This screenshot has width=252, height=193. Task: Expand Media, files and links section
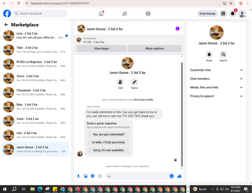tap(216, 87)
